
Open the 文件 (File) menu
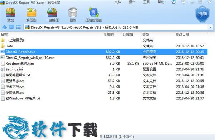tap(118, 2)
